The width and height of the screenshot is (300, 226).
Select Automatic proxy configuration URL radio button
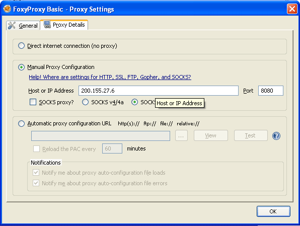pyautogui.click(x=21, y=123)
